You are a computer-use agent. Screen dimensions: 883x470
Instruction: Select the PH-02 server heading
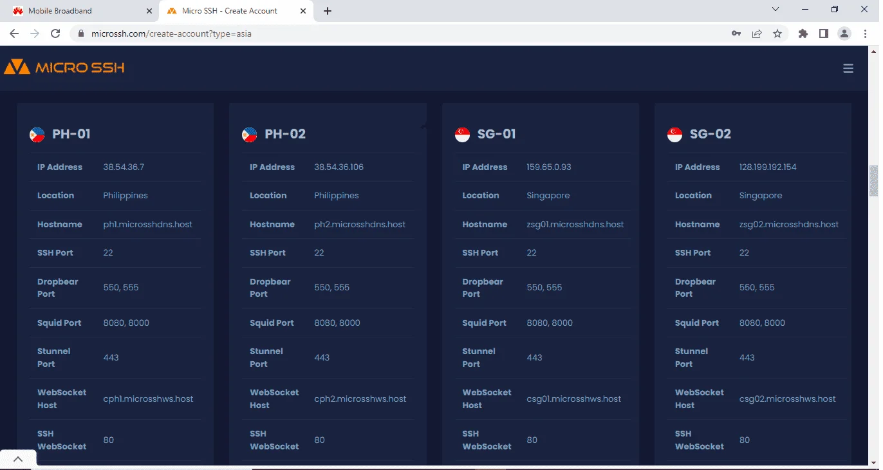point(285,135)
